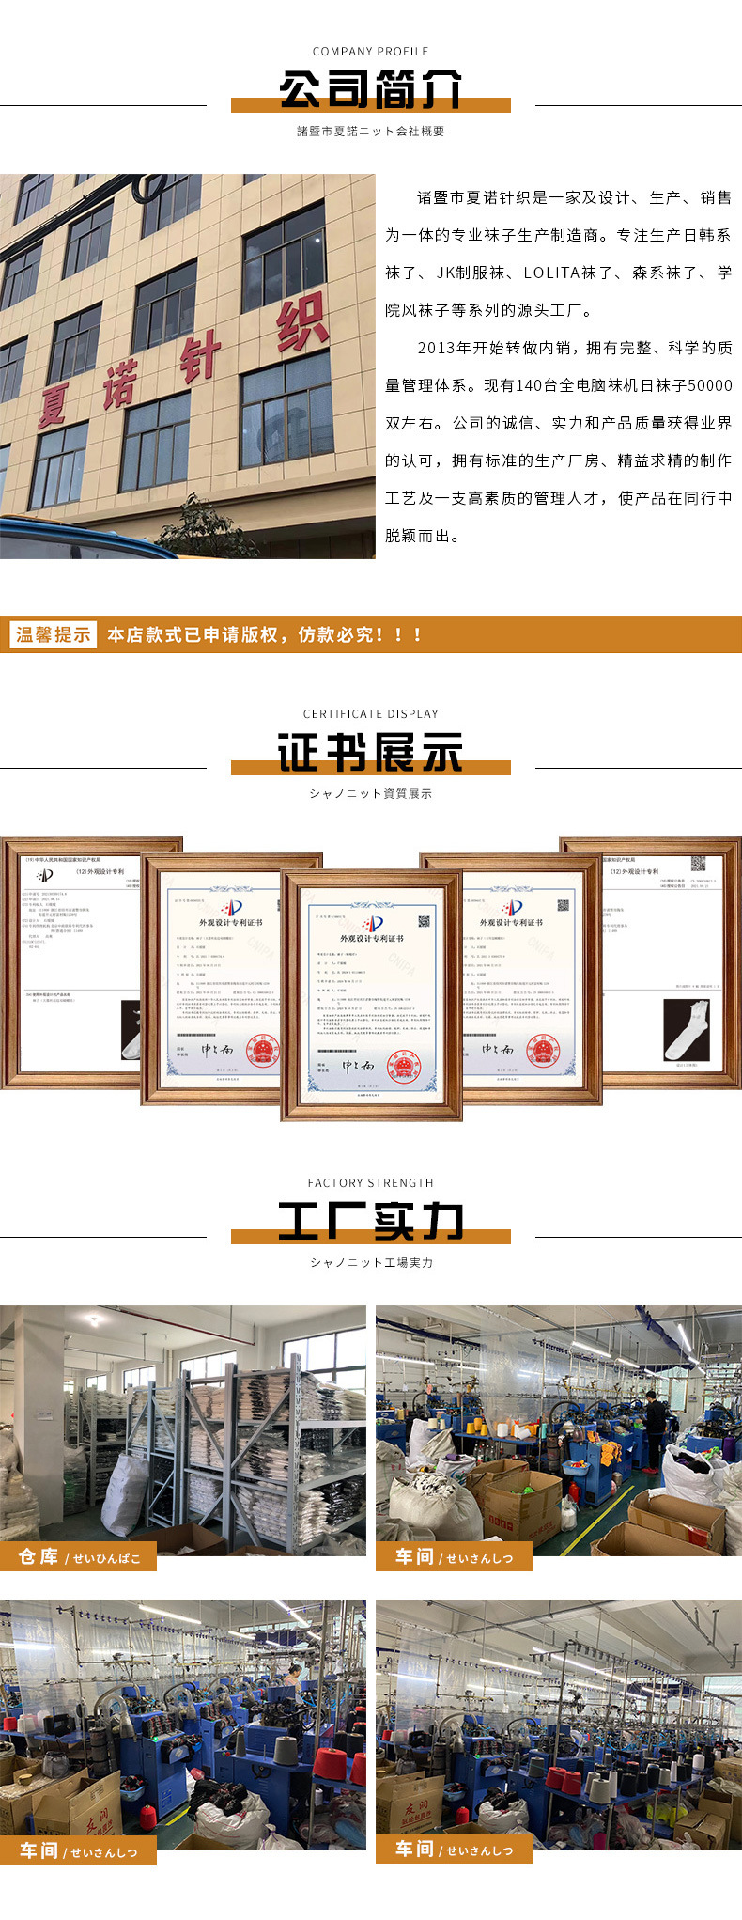Click the 车间 label on the bottom-left photo
This screenshot has height=1920, width=742.
point(78,1850)
